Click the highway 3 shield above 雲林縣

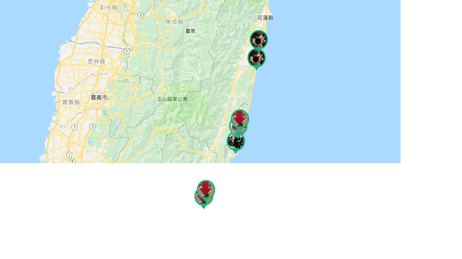(x=127, y=51)
